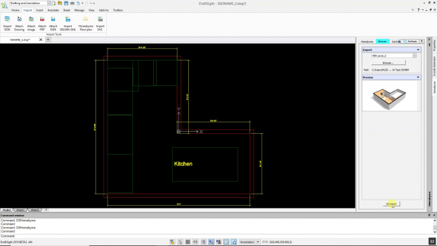
Task: Open the Add-Ins ribbon tab
Action: (104, 10)
